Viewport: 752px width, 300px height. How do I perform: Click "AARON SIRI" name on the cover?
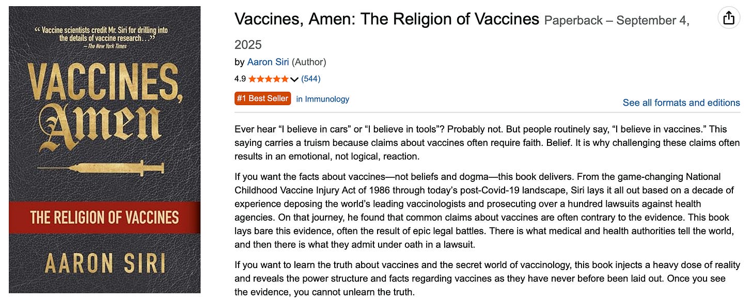coord(104,263)
